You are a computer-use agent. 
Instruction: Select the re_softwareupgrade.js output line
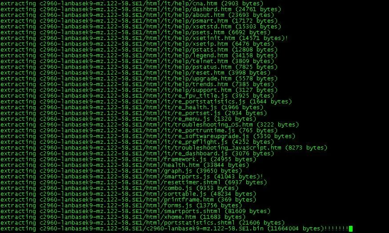click(x=148, y=136)
